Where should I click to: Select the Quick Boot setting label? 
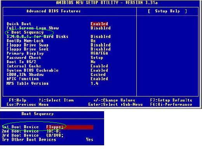coord(19,24)
